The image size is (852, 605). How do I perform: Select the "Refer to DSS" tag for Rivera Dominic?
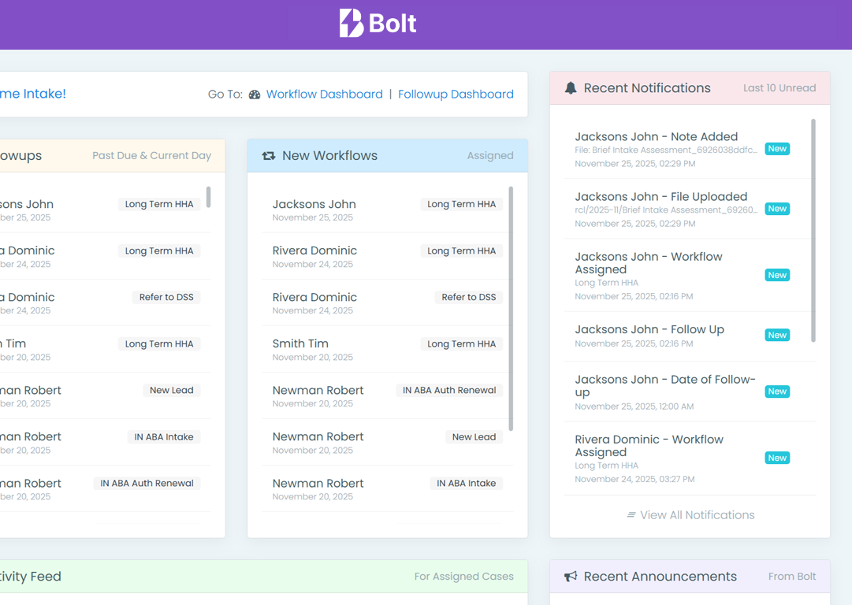[468, 297]
